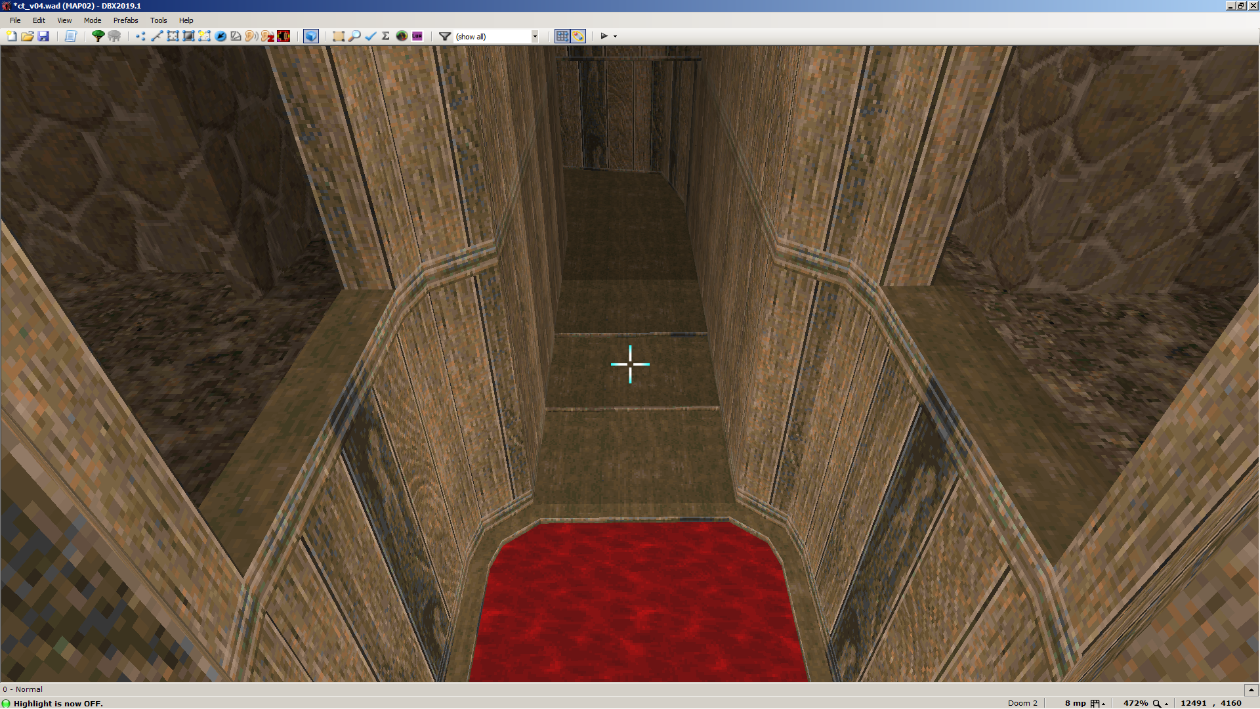Open Find and Replace magnifier icon
Image resolution: width=1260 pixels, height=709 pixels.
pyautogui.click(x=354, y=36)
